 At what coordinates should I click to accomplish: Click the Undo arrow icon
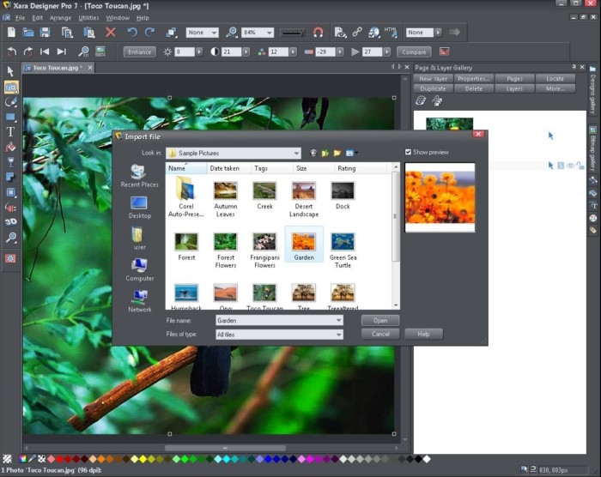point(132,33)
